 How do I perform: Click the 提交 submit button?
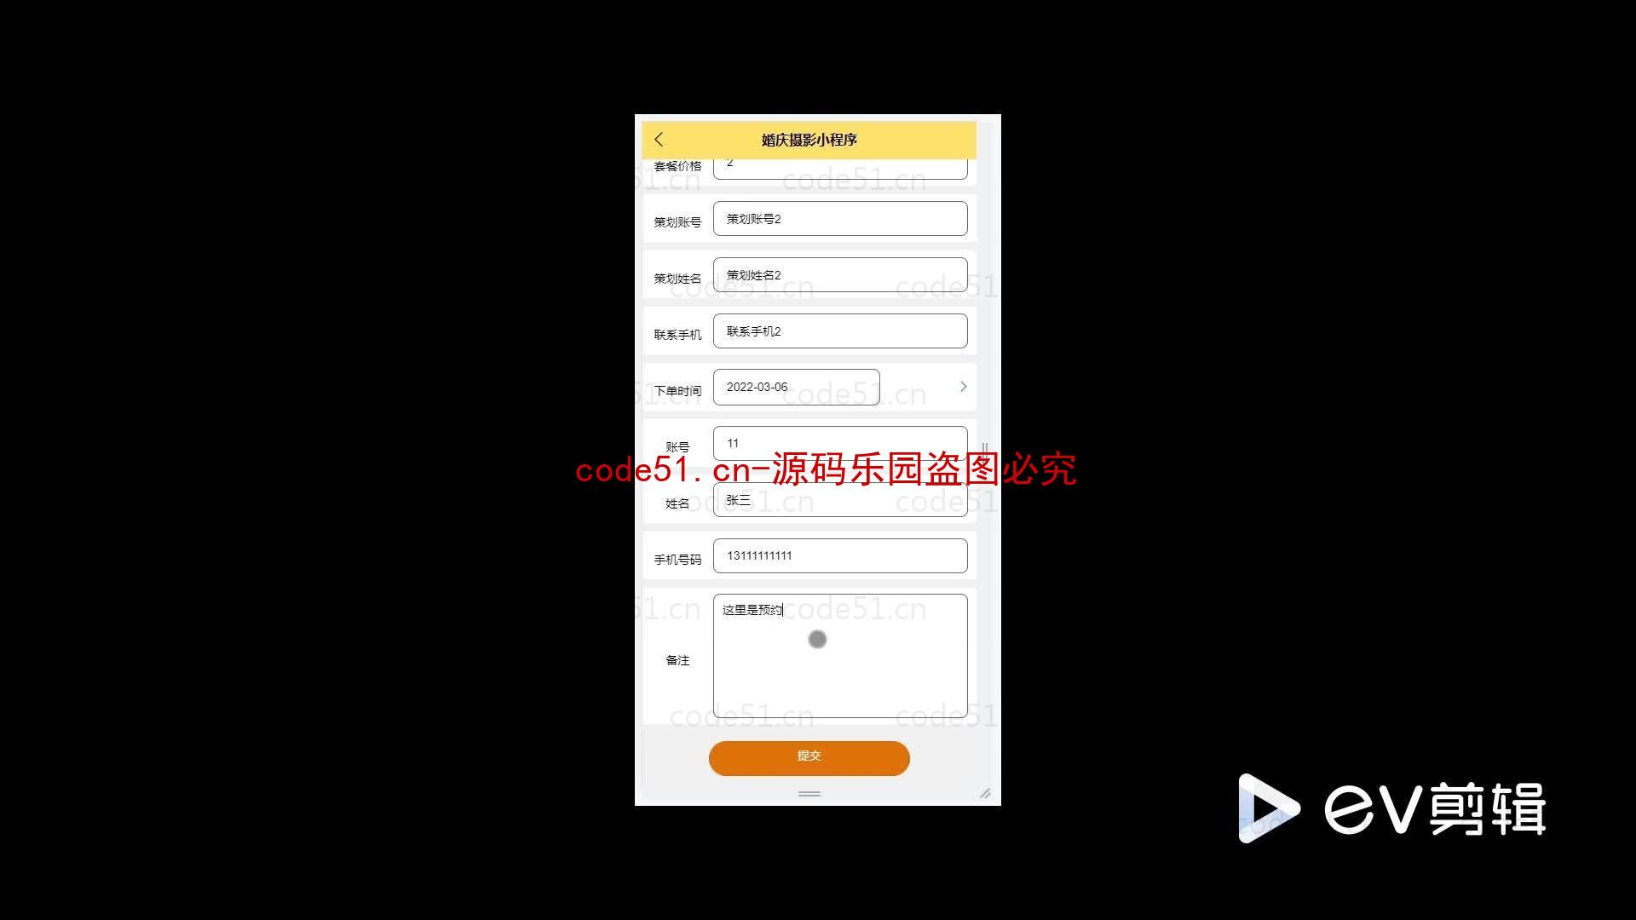click(809, 756)
